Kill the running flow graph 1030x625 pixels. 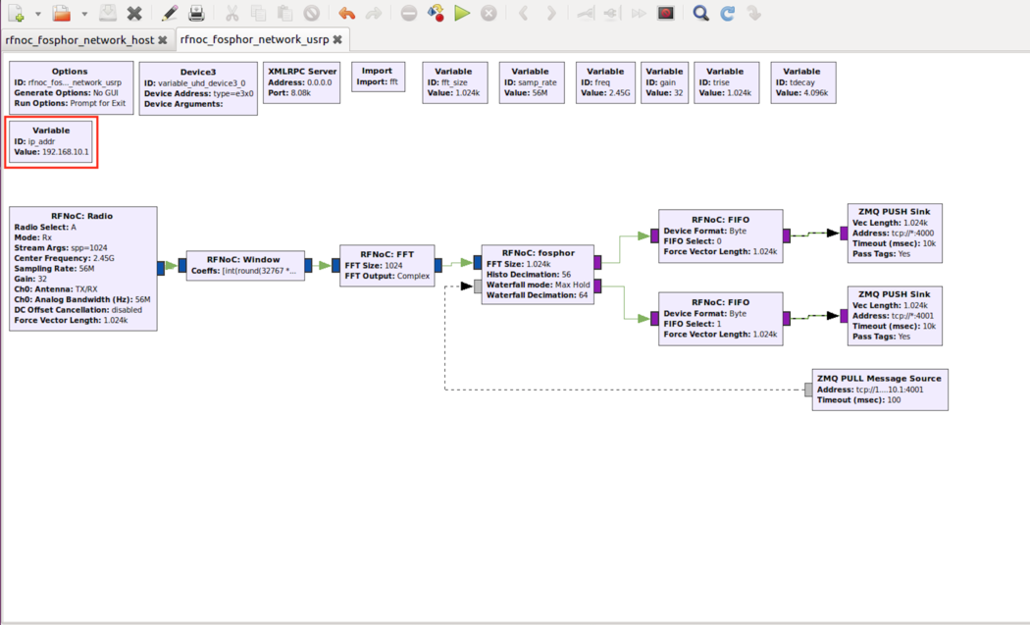pyautogui.click(x=489, y=14)
